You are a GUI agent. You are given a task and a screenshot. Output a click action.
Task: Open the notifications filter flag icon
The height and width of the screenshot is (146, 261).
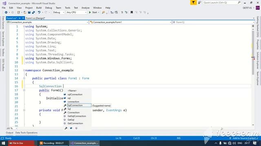(x=193, y=2)
